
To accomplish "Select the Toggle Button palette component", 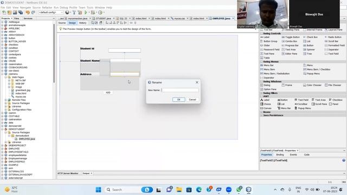I will [x=291, y=37].
